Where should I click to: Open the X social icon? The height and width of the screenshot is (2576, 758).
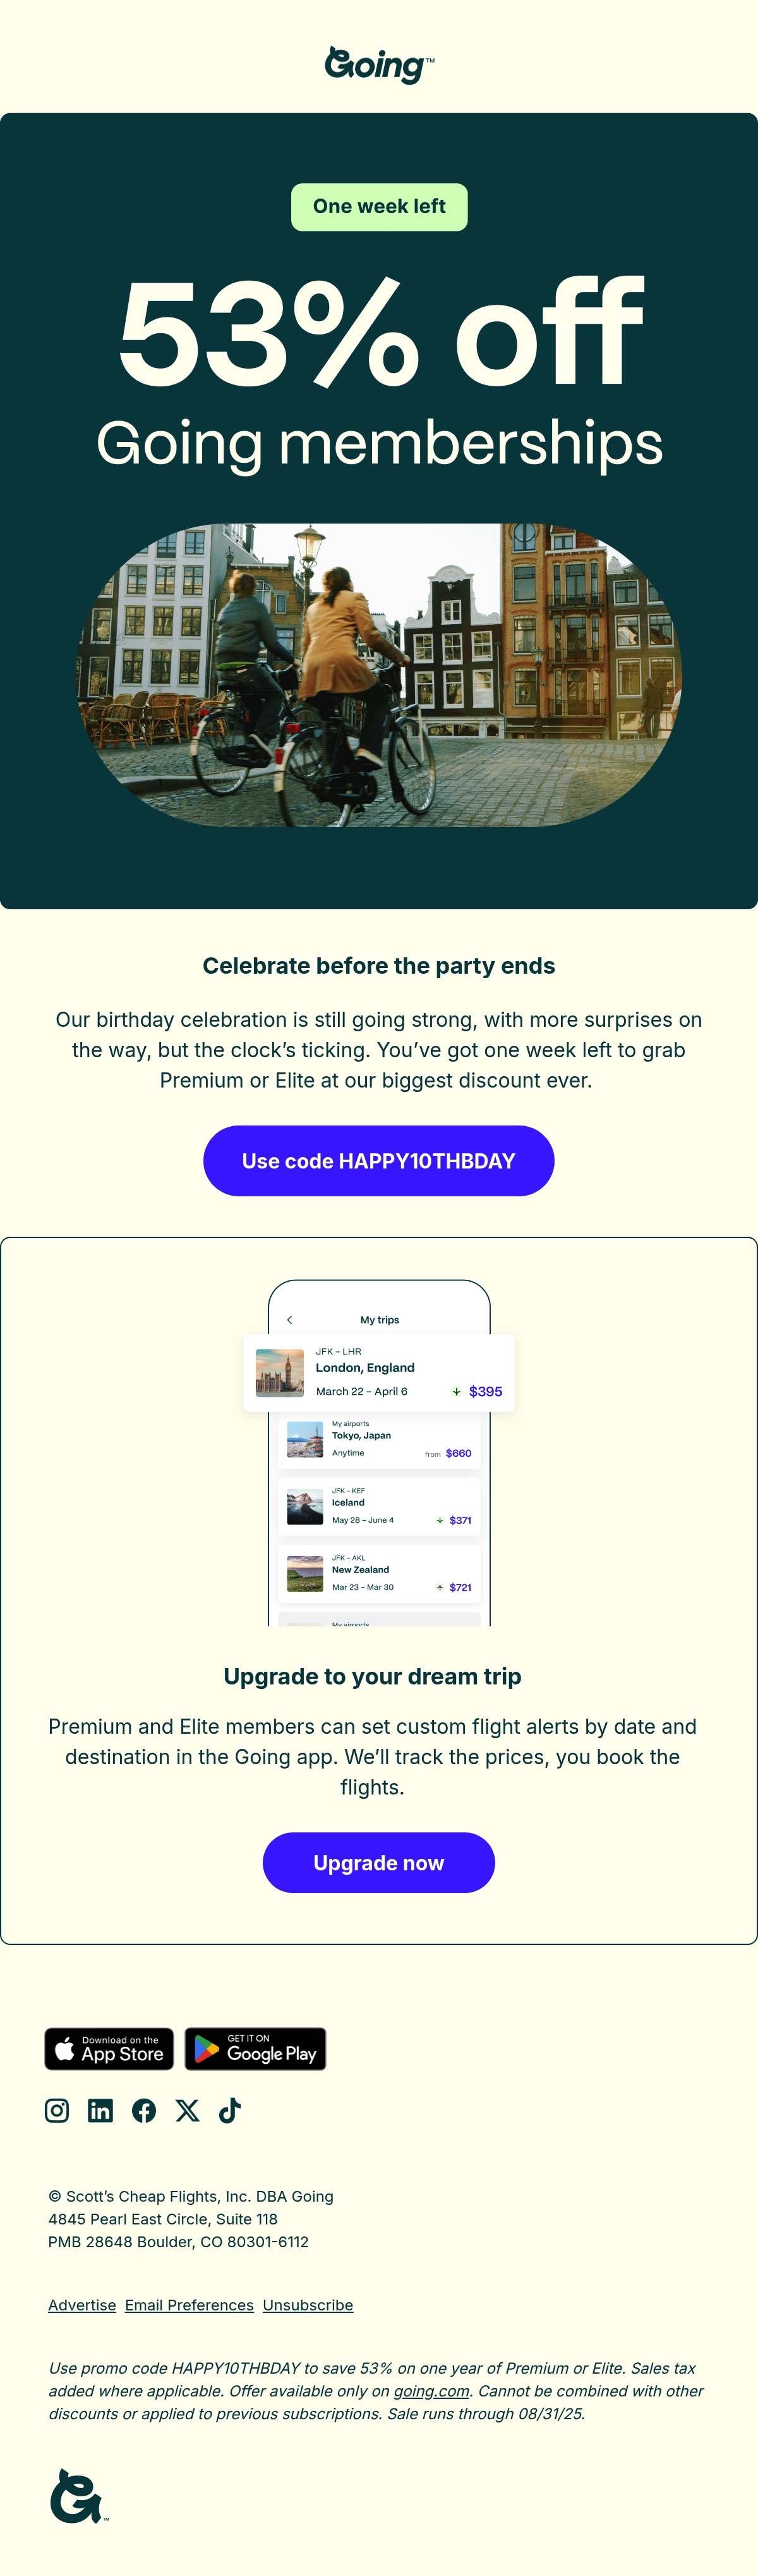pos(187,2110)
